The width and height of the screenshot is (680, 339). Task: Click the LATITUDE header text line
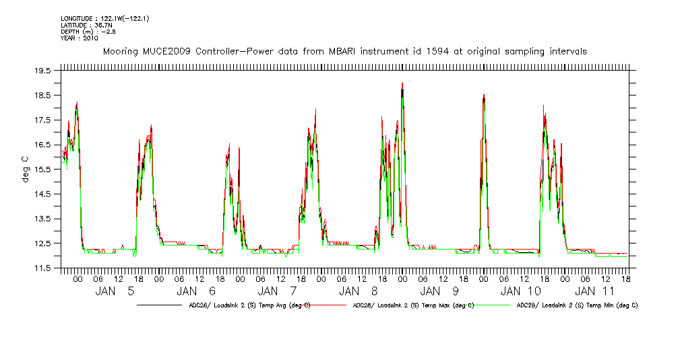point(85,25)
